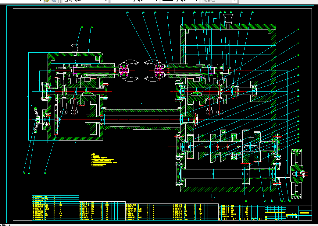The height and width of the screenshot is (226, 318).
Task: Click the knob on top of left housing
Action: 75,49
